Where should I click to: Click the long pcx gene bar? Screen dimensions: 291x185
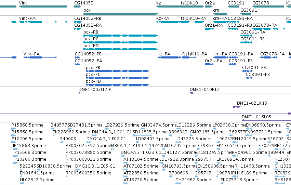click(x=121, y=14)
